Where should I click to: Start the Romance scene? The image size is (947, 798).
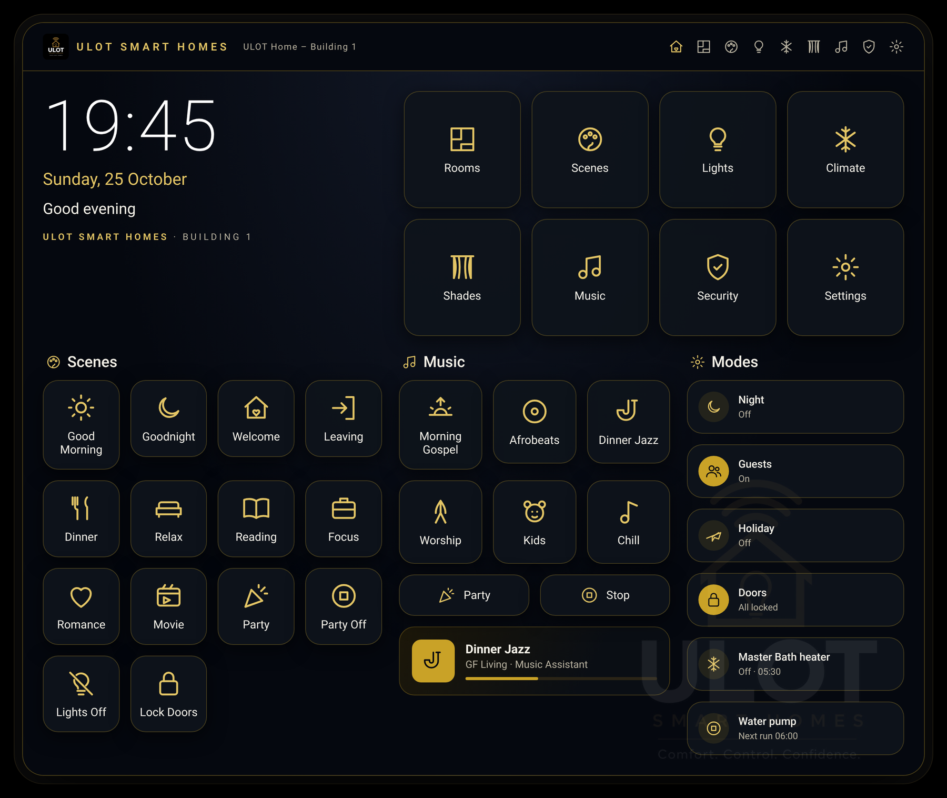(x=81, y=606)
